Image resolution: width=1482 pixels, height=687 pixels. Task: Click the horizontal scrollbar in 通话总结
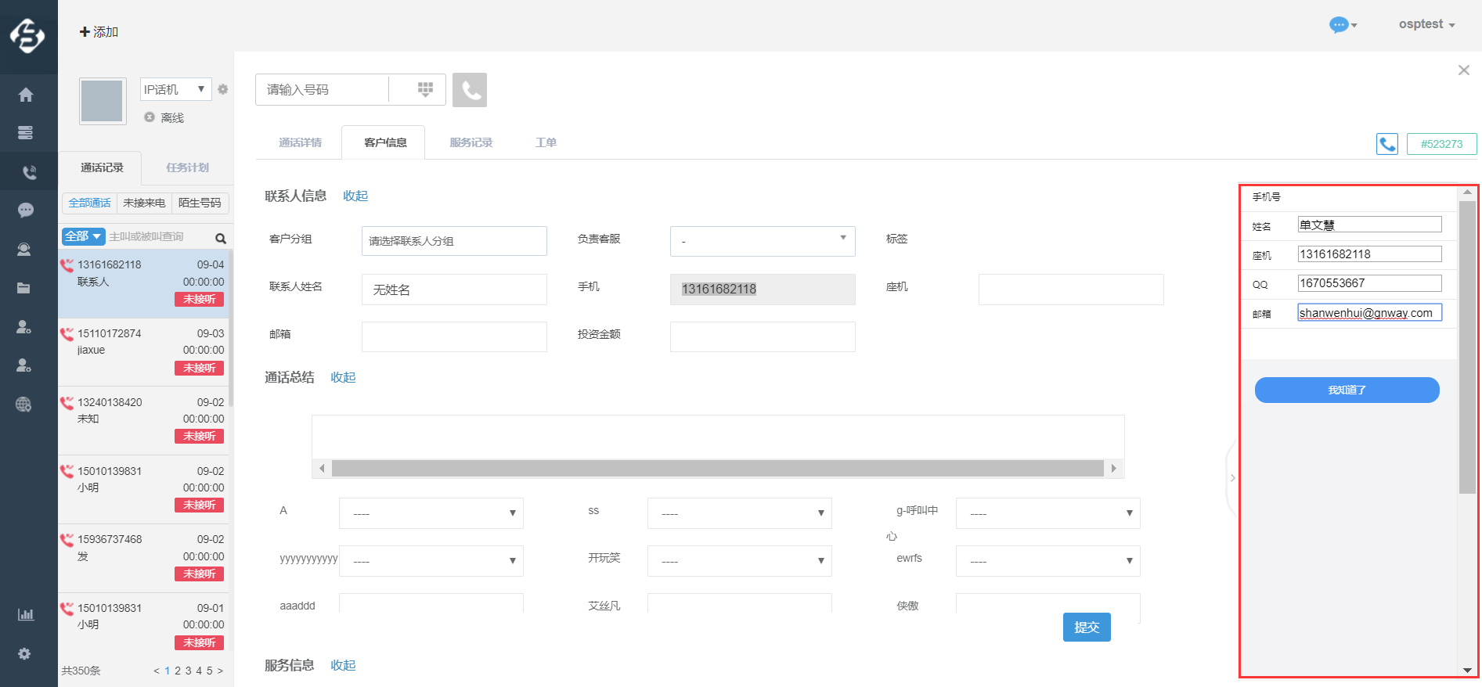[717, 469]
